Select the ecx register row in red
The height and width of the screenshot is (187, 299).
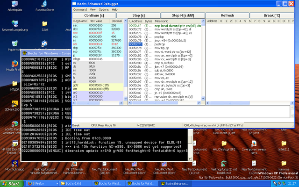(x=98, y=33)
